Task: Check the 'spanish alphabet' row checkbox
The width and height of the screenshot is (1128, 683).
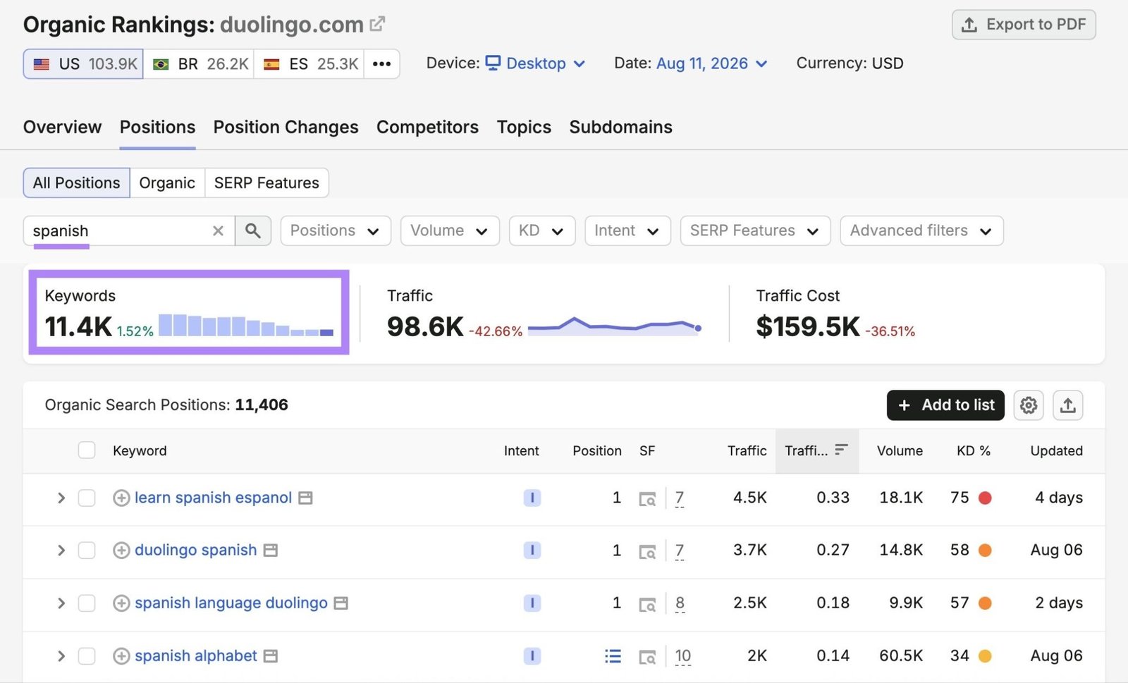Action: pos(87,656)
